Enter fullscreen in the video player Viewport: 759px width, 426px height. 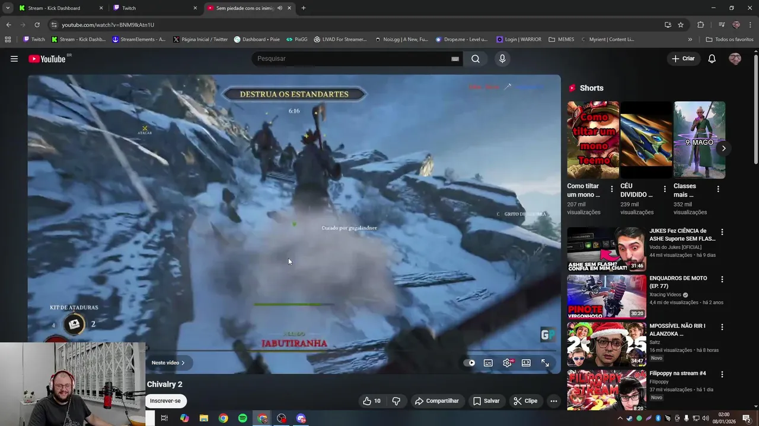pyautogui.click(x=545, y=363)
